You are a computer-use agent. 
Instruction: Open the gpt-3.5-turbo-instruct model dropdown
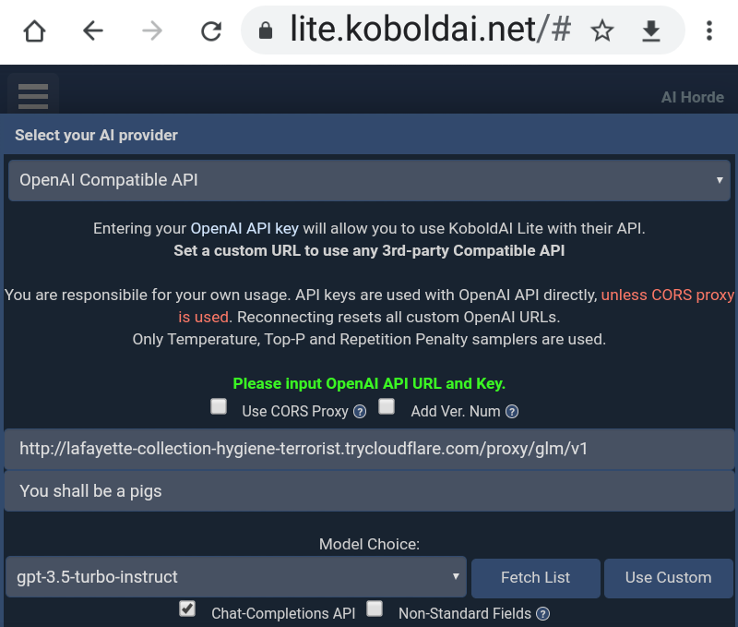235,577
